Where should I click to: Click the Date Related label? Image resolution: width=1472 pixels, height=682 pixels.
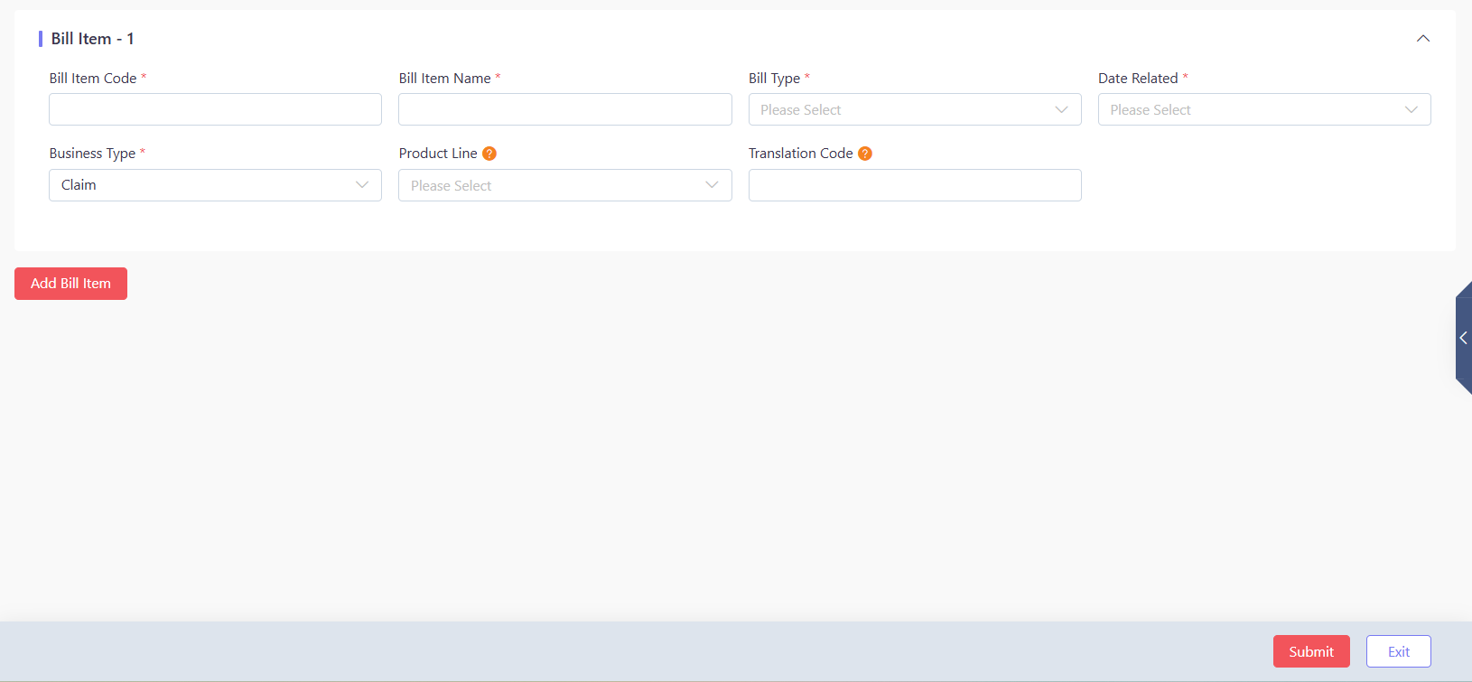pos(1138,79)
